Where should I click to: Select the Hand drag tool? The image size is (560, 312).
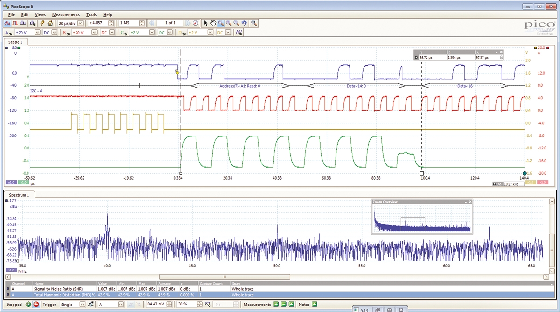[213, 23]
